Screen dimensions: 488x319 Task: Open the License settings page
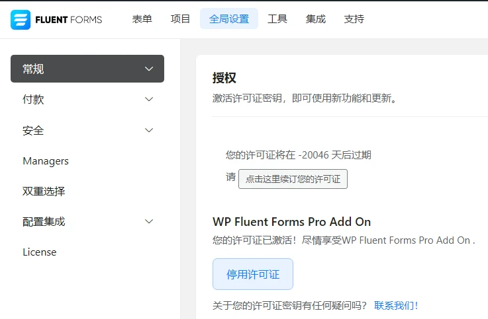40,252
